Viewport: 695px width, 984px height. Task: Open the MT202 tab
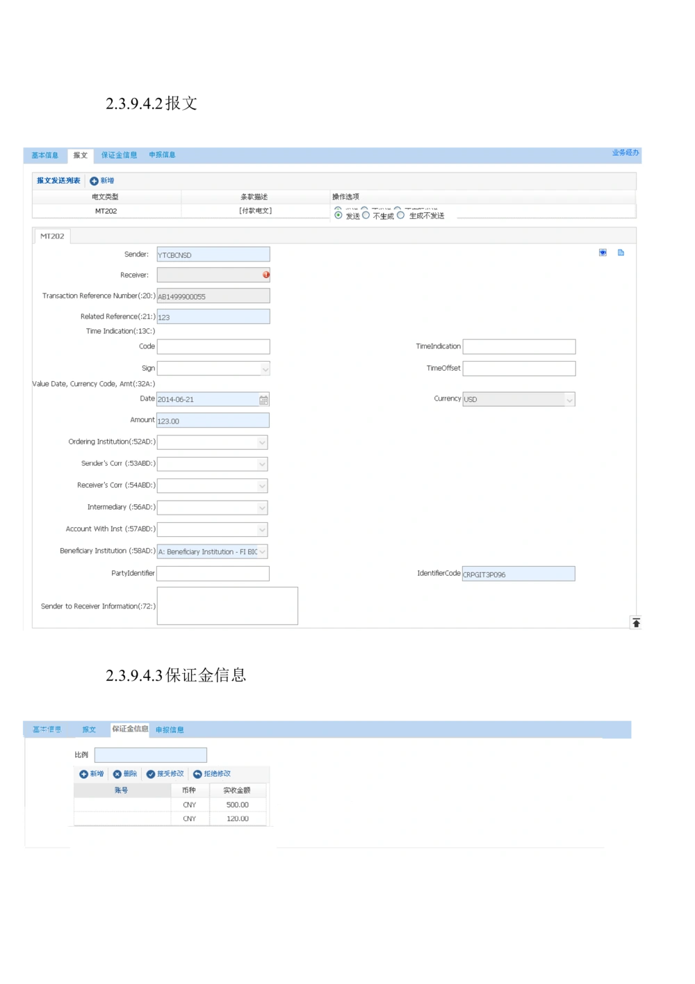tap(52, 236)
